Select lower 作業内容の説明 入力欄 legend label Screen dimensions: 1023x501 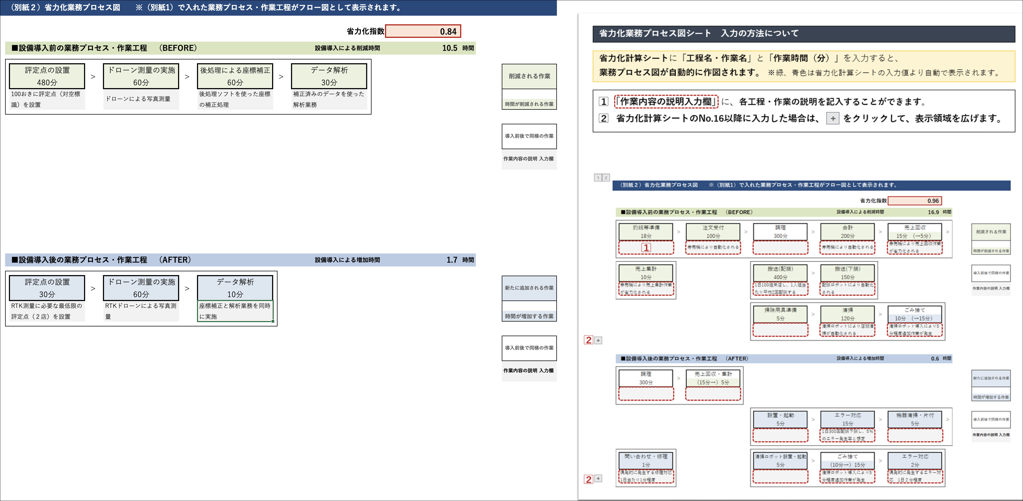click(529, 371)
